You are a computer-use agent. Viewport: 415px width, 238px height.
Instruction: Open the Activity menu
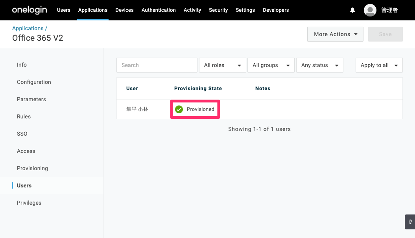point(192,10)
